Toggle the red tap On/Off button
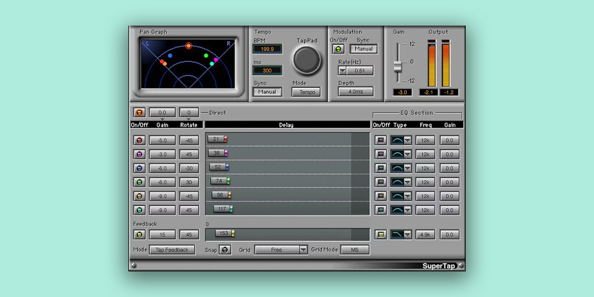 (x=140, y=140)
